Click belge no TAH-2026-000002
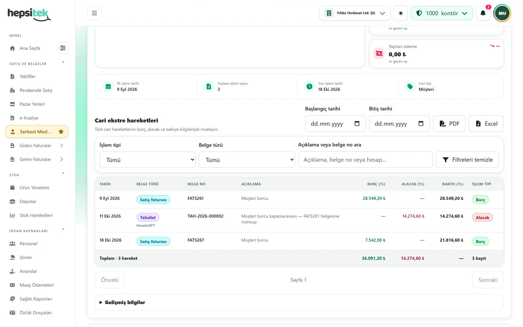The width and height of the screenshot is (523, 327). point(206,216)
